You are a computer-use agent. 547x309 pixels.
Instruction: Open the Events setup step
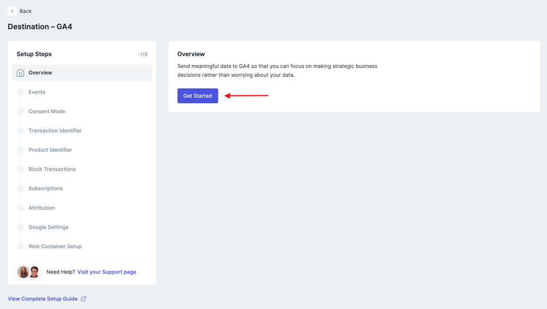pos(37,92)
